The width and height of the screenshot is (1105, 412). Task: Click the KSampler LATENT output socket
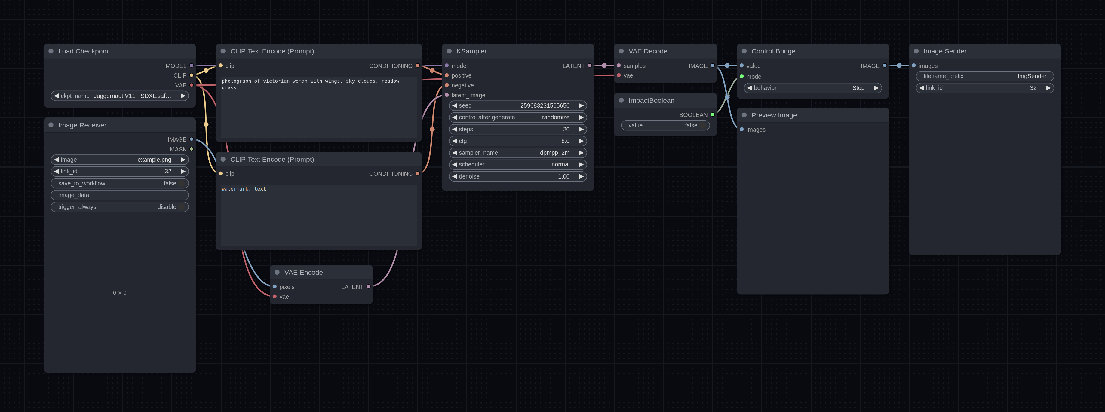(x=590, y=66)
